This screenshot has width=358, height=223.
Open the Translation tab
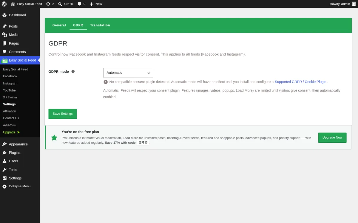tap(100, 25)
